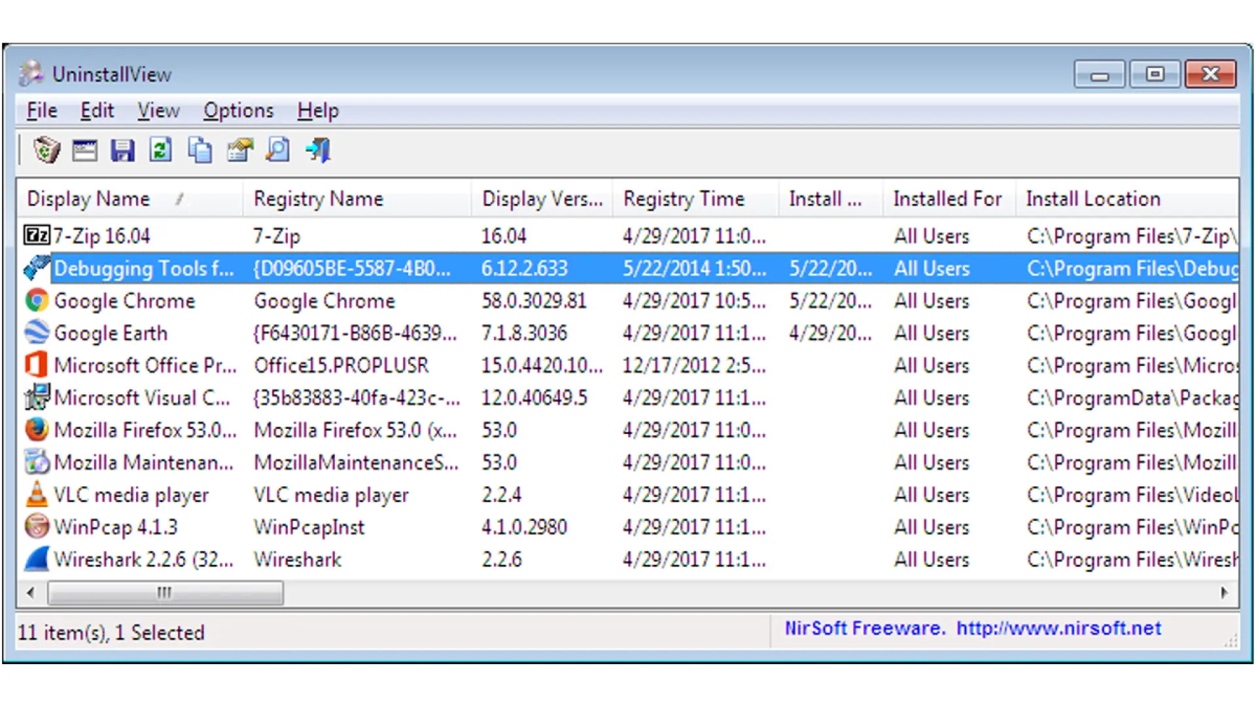Sort by Installed For column header
The width and height of the screenshot is (1256, 706).
click(x=947, y=199)
